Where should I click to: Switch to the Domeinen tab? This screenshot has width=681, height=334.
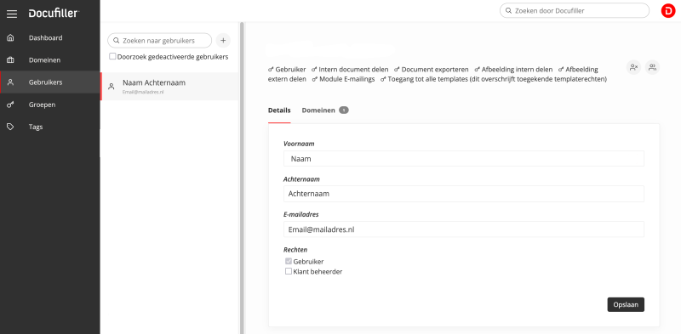(318, 110)
